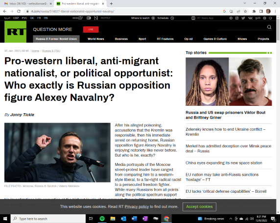This screenshot has width=280, height=223.
Task: Open RT Twitter social icon
Action: point(243,18)
